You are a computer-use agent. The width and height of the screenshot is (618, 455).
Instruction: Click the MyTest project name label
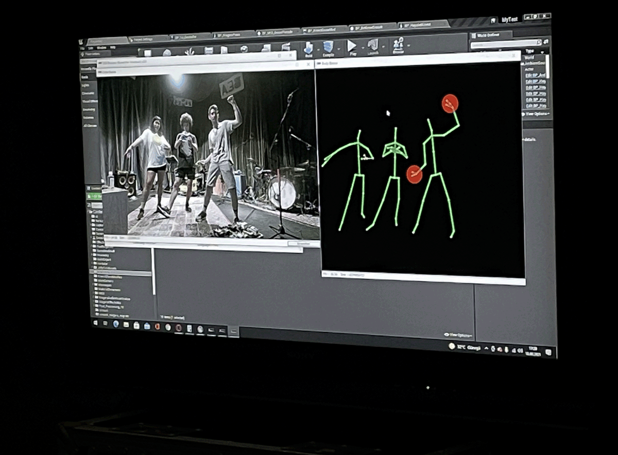coord(509,20)
